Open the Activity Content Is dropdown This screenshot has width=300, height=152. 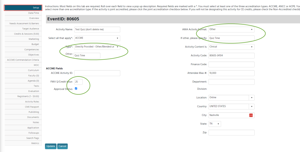(x=231, y=47)
